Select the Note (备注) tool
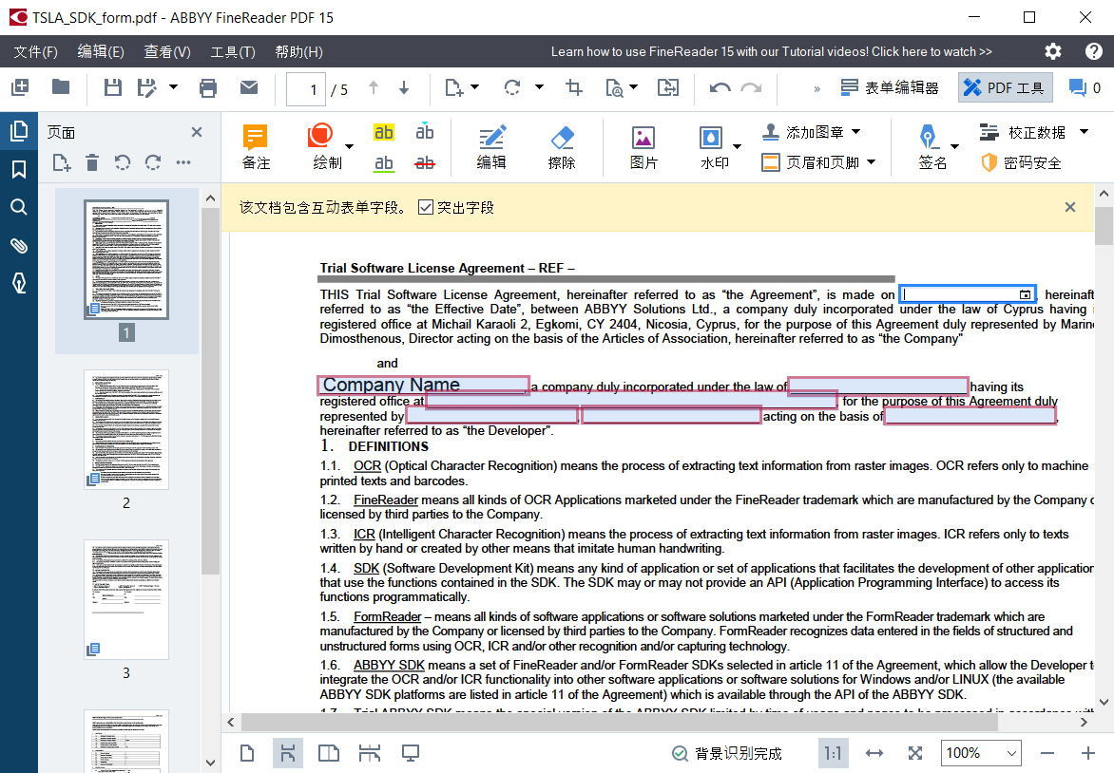 [x=256, y=147]
